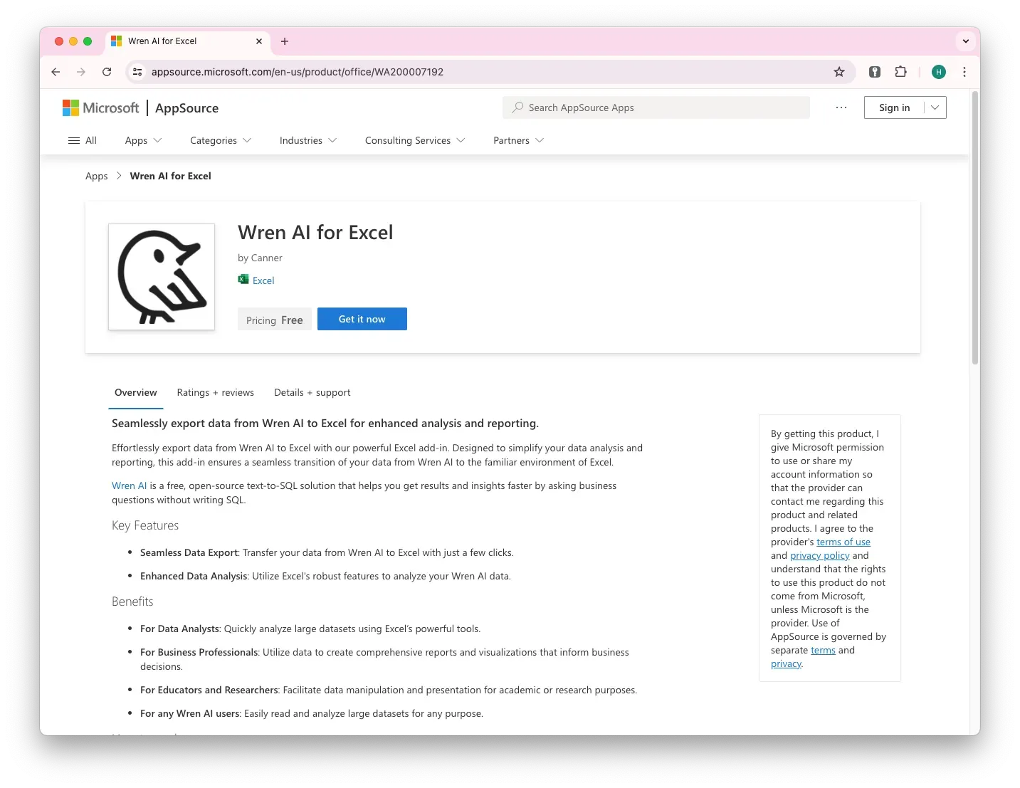Open the Extensions puzzle icon

[900, 72]
